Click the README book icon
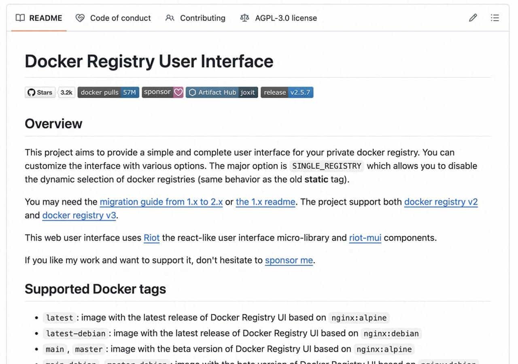This screenshot has height=364, width=518. click(20, 18)
